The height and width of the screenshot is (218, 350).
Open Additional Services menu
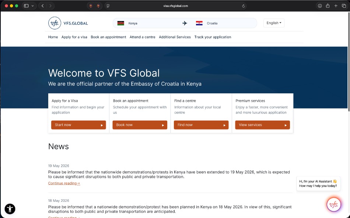(175, 37)
